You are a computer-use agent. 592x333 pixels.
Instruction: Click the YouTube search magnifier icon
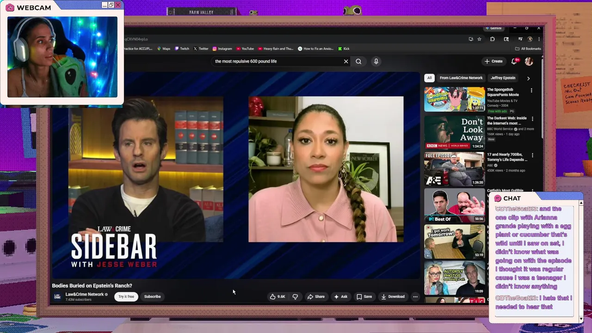(x=358, y=61)
